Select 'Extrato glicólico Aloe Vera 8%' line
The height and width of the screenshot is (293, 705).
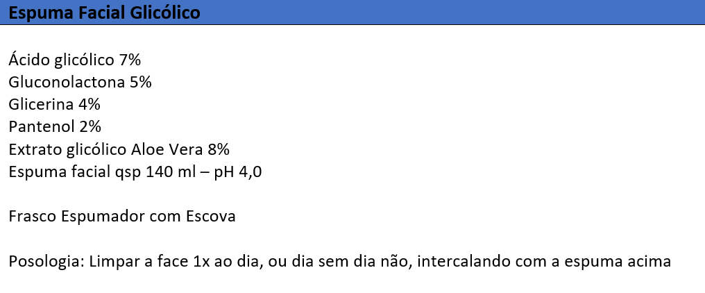pyautogui.click(x=119, y=149)
